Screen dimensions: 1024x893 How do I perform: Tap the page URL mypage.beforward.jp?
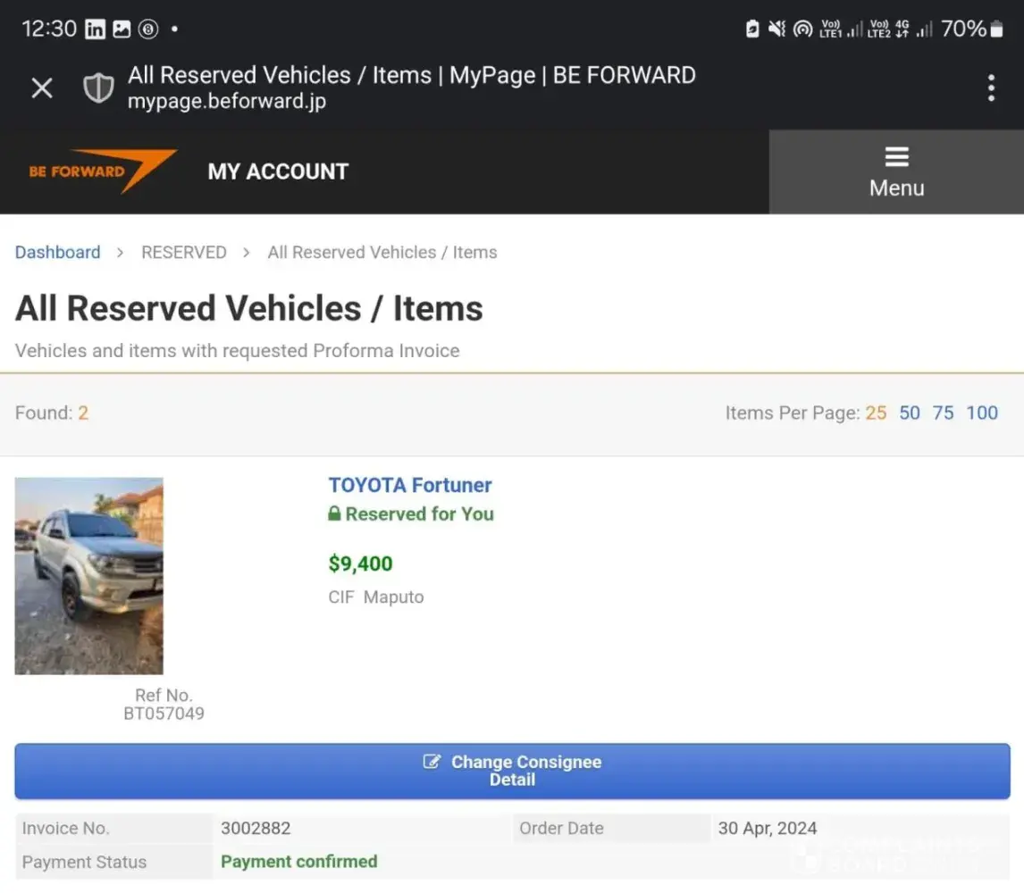(227, 101)
